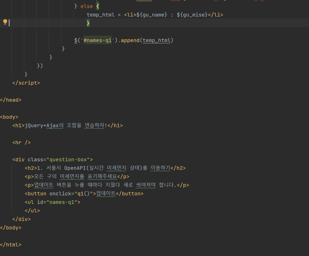Click the '#names-q1' selector string

click(x=98, y=40)
